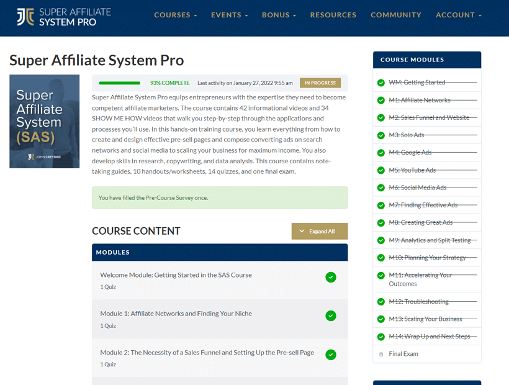Open M8: Creating Great Ads module

coord(421,223)
